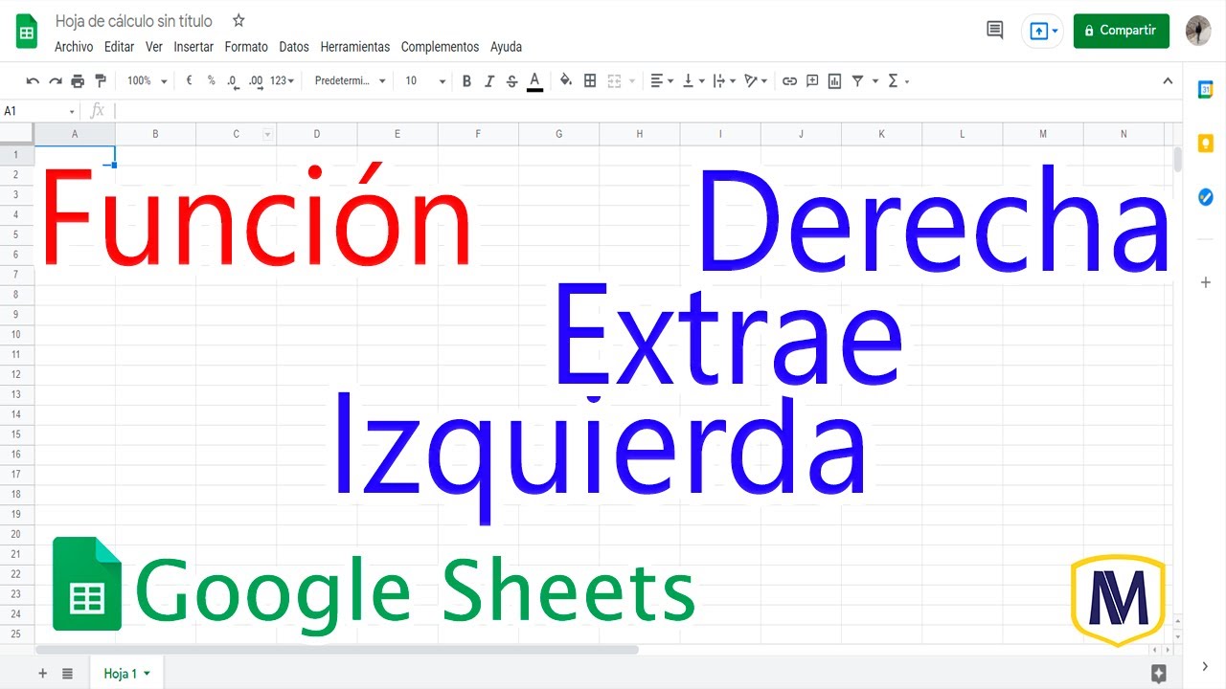The image size is (1226, 689).
Task: Create a filter with funnel icon
Action: [858, 81]
